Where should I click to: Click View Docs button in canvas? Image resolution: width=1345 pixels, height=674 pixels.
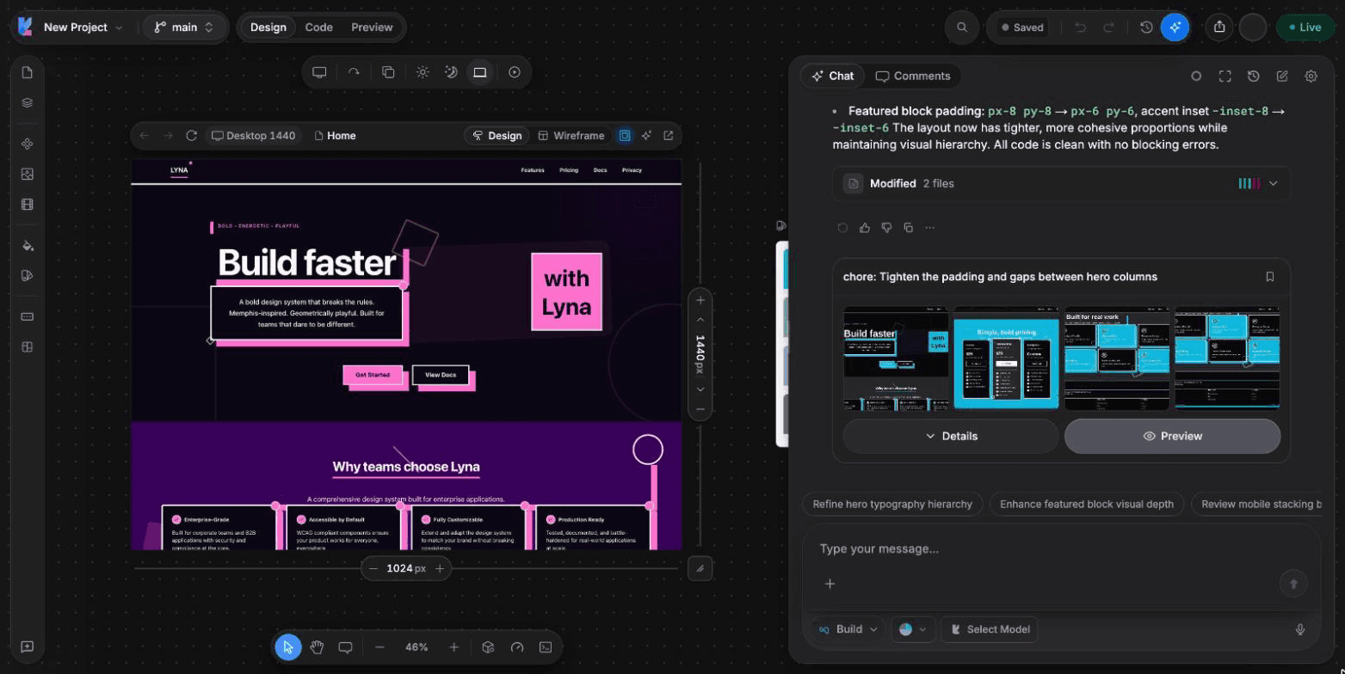click(441, 375)
